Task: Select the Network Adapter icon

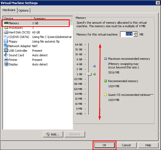Action: [6, 46]
